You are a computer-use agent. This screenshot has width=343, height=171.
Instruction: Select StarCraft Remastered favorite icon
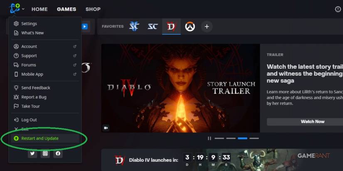(x=153, y=26)
